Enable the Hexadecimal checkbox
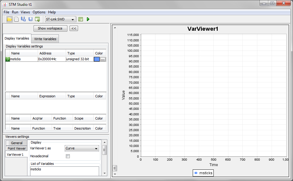Viewport: 293px width, 181px height. pos(68,156)
